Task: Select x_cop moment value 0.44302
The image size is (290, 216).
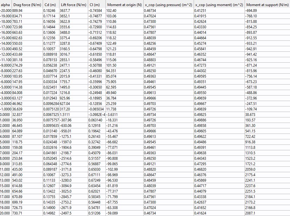Action: [x=219, y=71]
